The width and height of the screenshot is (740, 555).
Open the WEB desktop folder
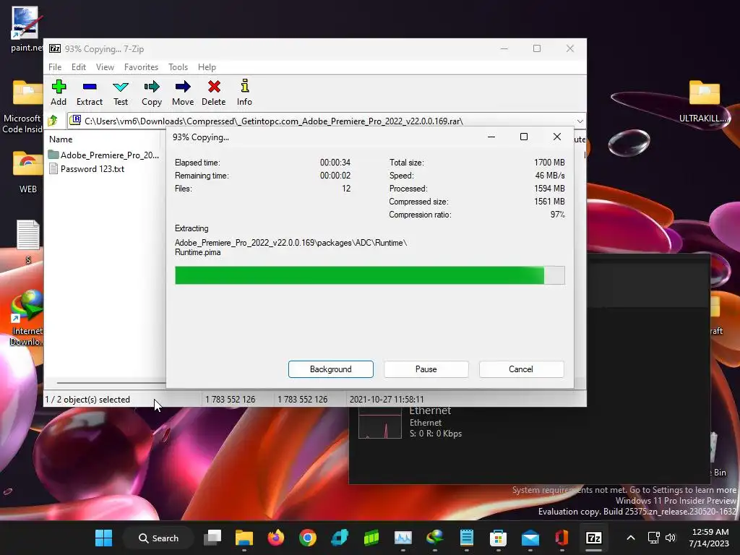(x=28, y=172)
